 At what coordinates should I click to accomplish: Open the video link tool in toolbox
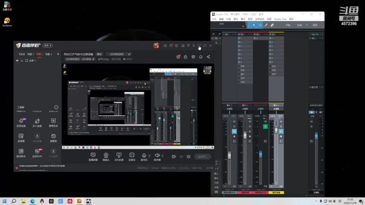(x=21, y=122)
